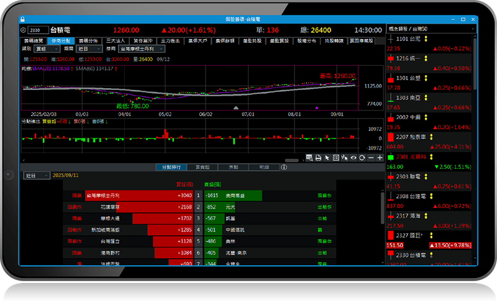Select the crosshair cursor tool

pos(345,158)
